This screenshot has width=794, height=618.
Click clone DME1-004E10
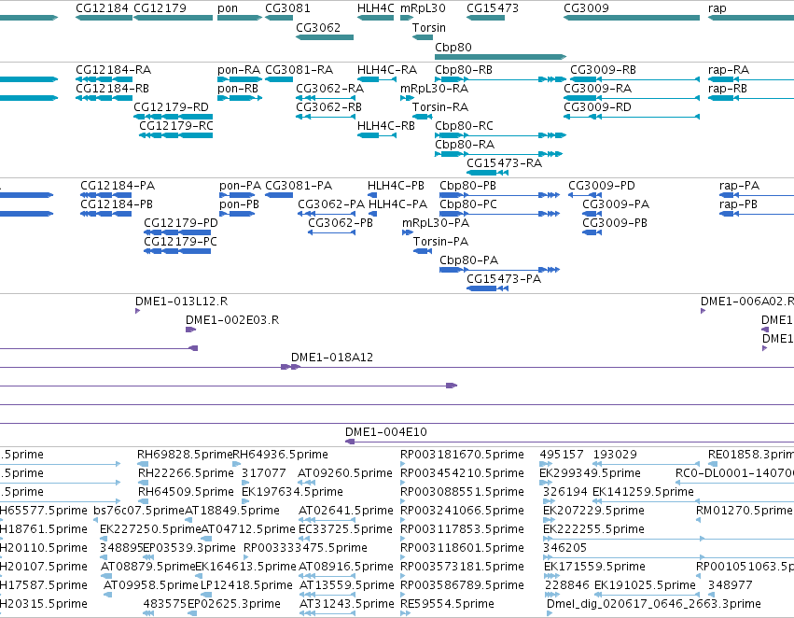(386, 432)
